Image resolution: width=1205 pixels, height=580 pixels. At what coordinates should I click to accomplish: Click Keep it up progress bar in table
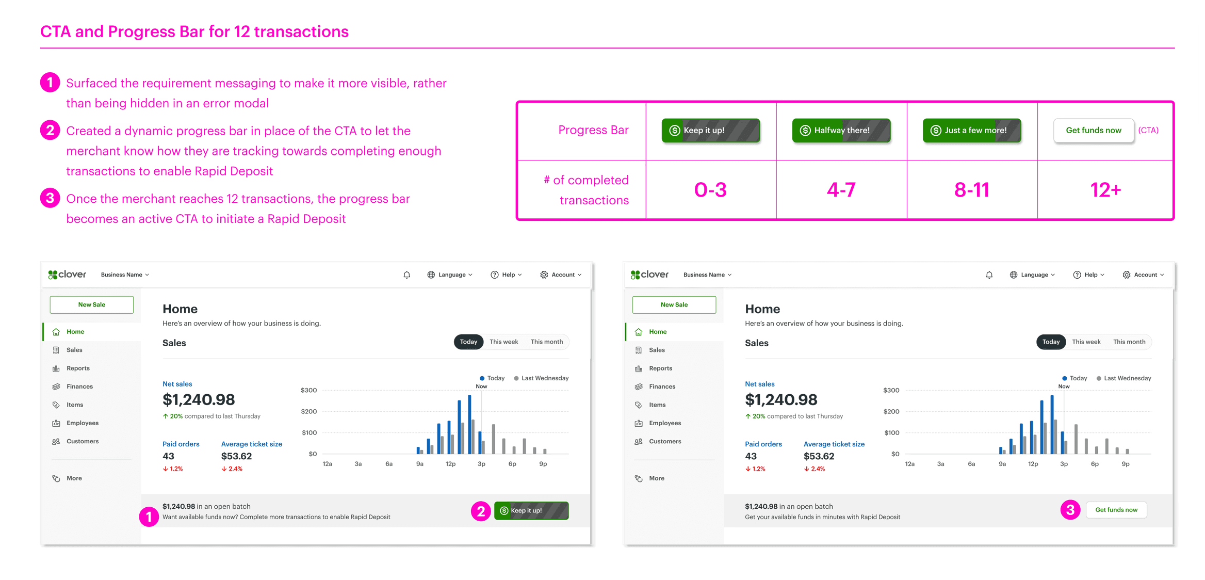click(711, 131)
